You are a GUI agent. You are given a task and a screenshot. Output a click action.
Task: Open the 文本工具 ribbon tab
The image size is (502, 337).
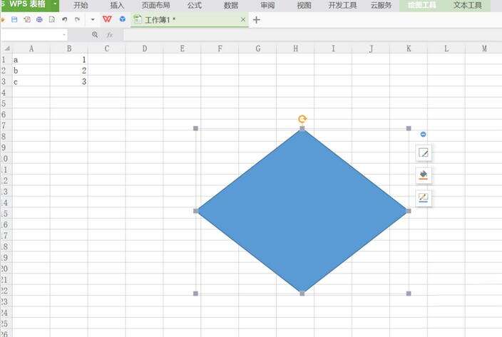[x=468, y=5]
